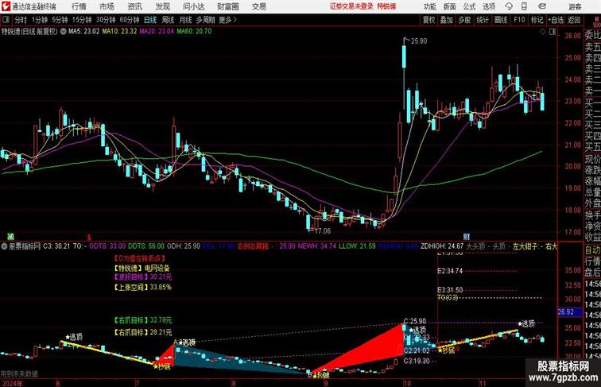Open the 市场 menu
The width and height of the screenshot is (601, 387).
click(x=107, y=6)
